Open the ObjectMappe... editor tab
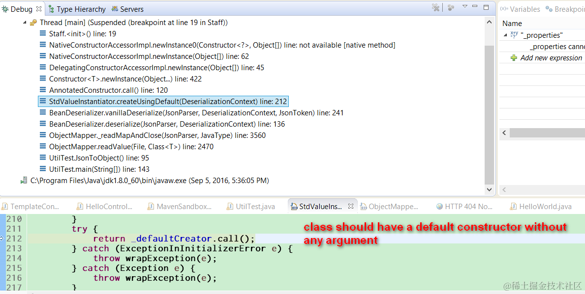The image size is (585, 294). [x=390, y=207]
